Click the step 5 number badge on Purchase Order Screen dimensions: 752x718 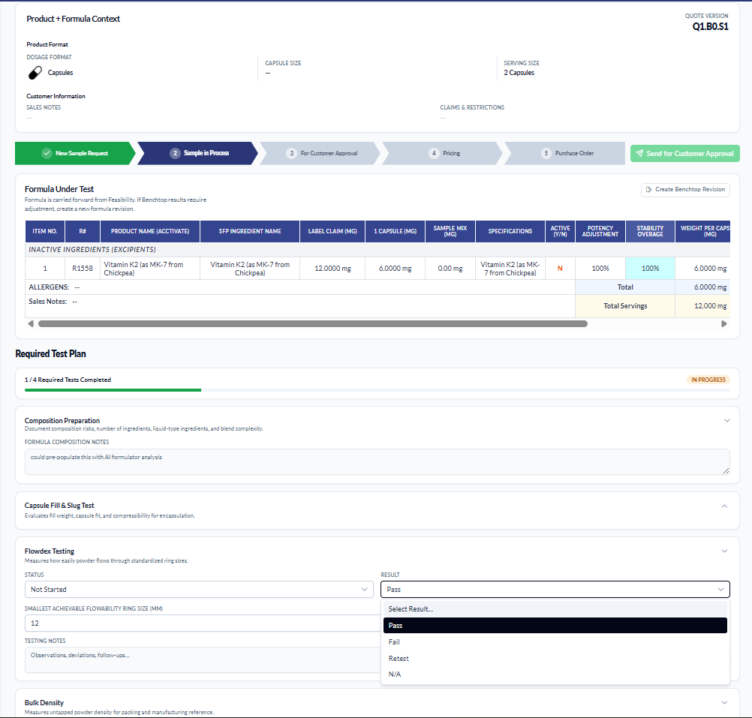click(546, 153)
